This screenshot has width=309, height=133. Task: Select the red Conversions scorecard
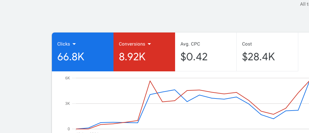coord(144,52)
